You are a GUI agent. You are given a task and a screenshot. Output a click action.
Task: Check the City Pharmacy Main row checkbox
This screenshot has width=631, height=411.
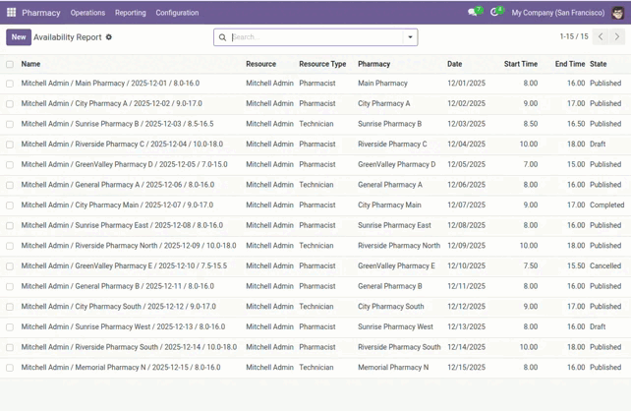click(x=10, y=205)
